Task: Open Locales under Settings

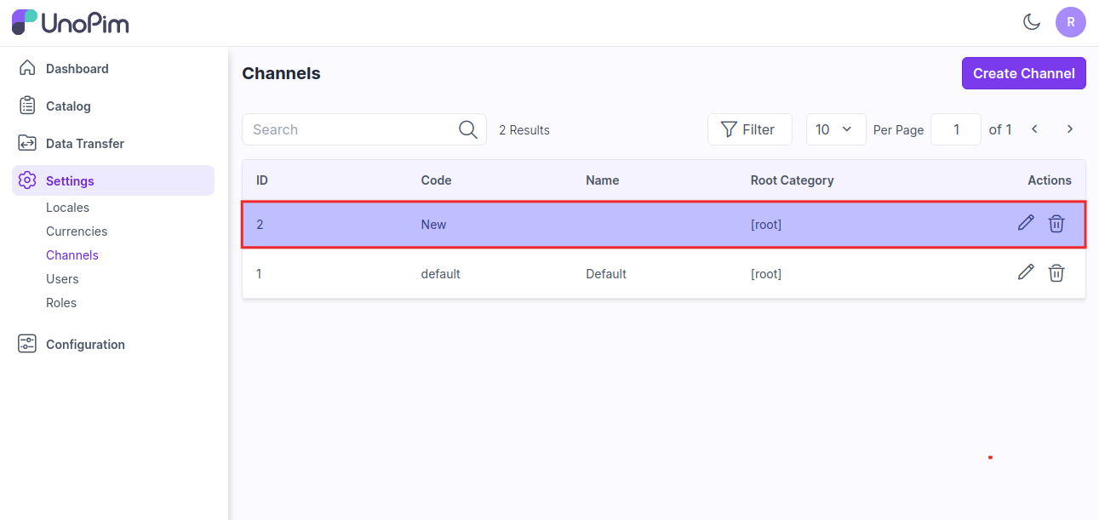Action: 67,208
